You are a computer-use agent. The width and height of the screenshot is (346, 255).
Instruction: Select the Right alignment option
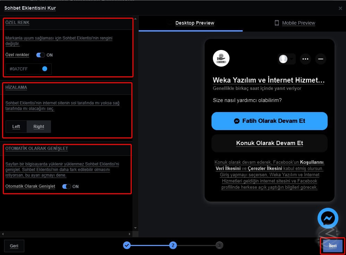(x=38, y=127)
